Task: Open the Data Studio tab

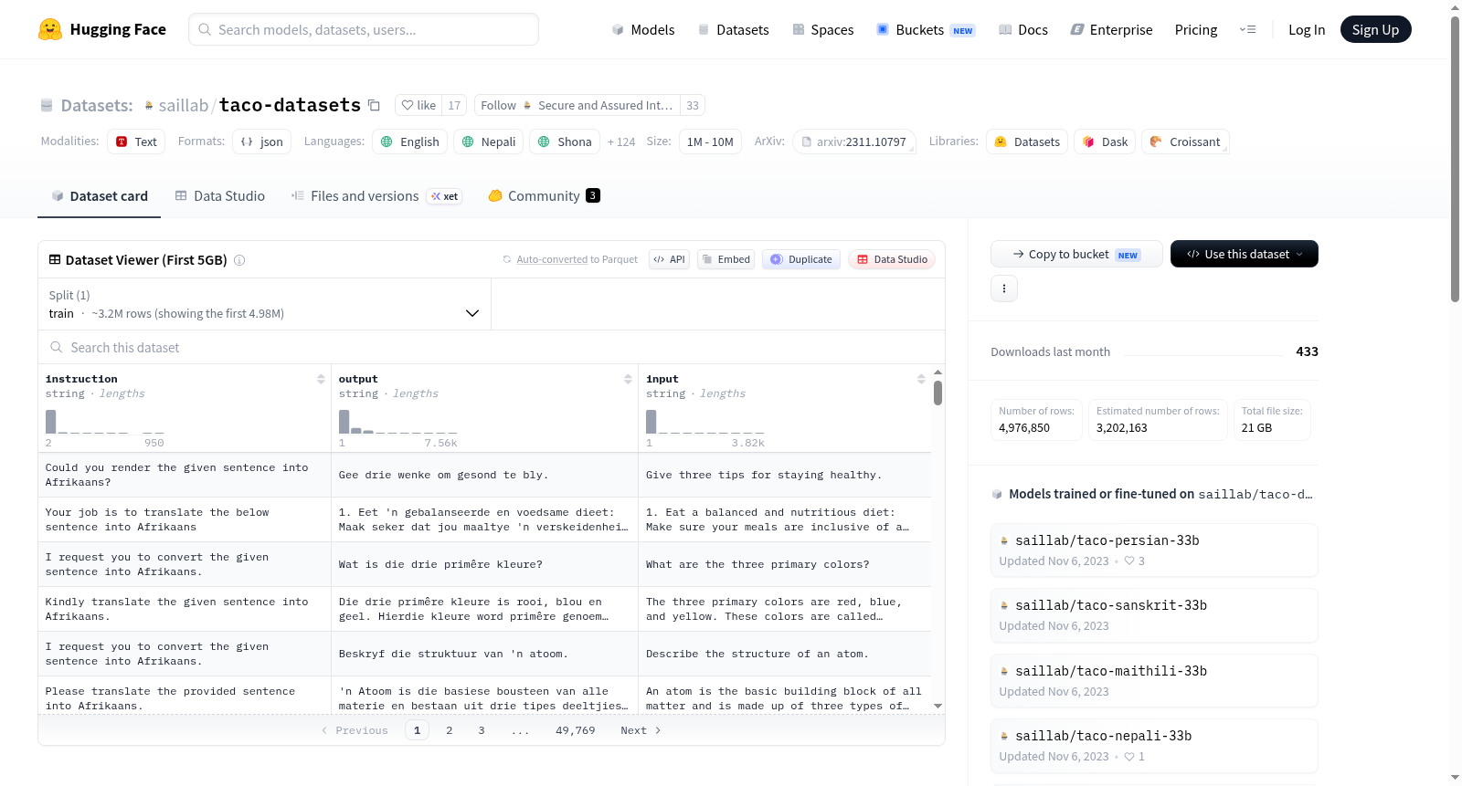Action: tap(220, 195)
